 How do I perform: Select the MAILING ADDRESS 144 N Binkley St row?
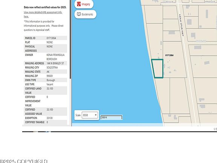[x=46, y=63]
